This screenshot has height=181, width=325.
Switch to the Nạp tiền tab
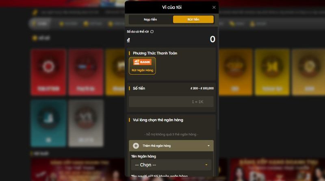coord(150,19)
